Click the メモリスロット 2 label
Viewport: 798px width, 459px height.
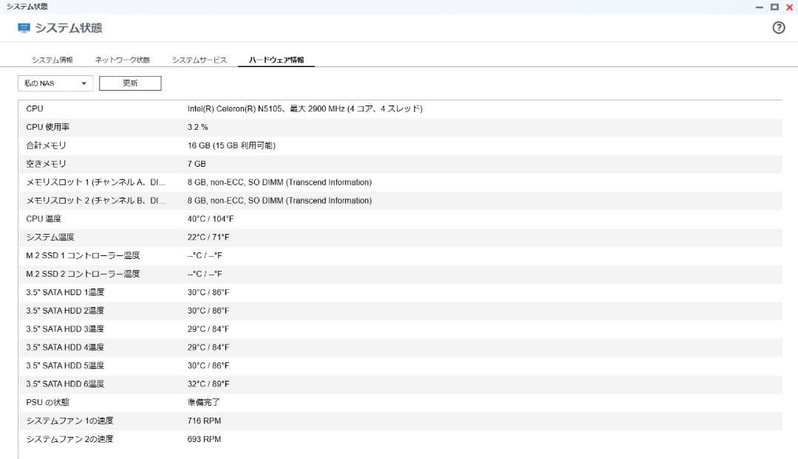pyautogui.click(x=95, y=200)
